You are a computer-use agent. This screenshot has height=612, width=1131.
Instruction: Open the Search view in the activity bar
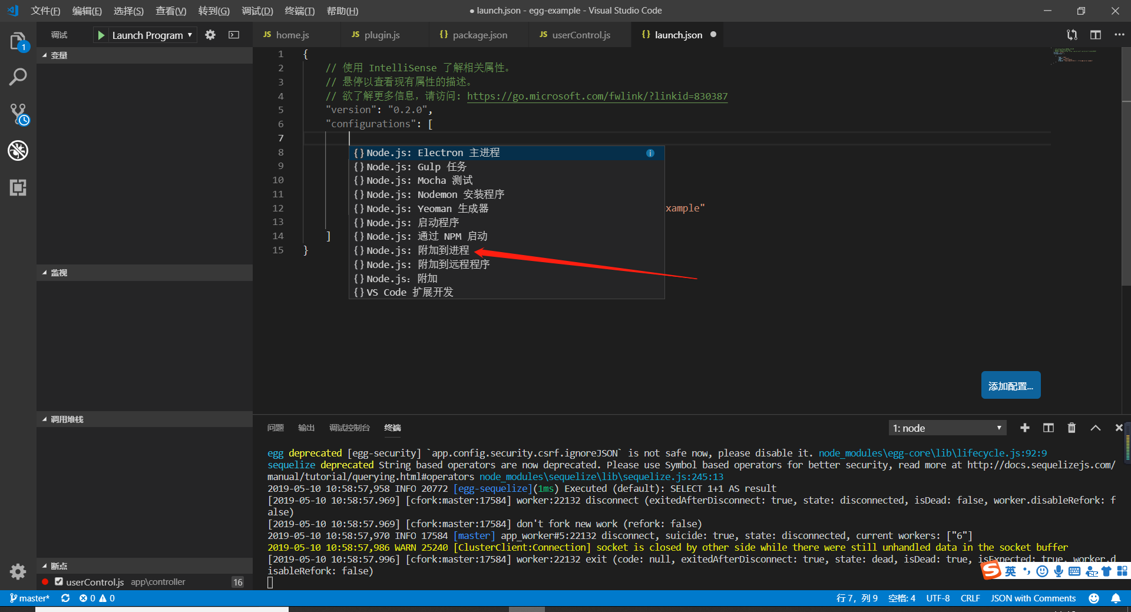[18, 77]
